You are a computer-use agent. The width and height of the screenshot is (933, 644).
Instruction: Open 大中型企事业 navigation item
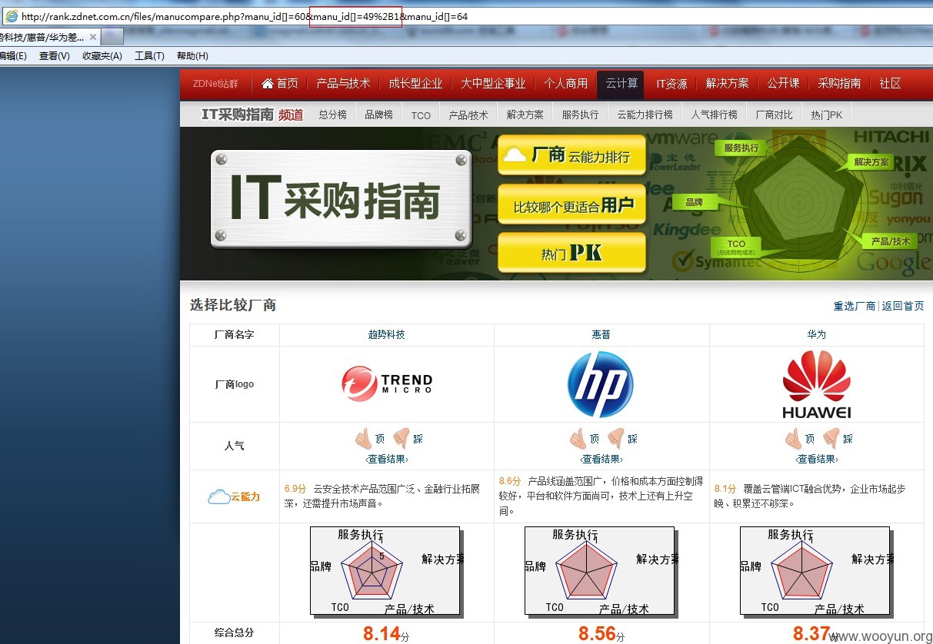tap(493, 84)
